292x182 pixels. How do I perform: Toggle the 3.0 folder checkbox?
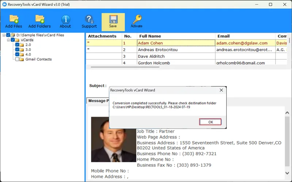(x=17, y=49)
